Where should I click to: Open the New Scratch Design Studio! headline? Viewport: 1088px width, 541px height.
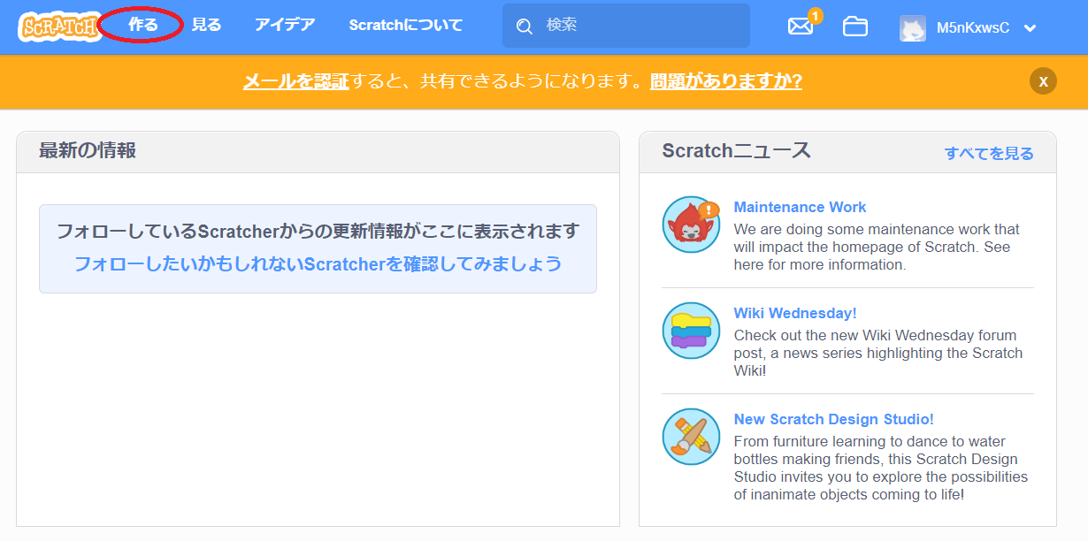point(833,419)
